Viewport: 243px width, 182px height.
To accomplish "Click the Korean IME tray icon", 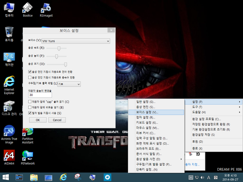I will click(216, 177).
